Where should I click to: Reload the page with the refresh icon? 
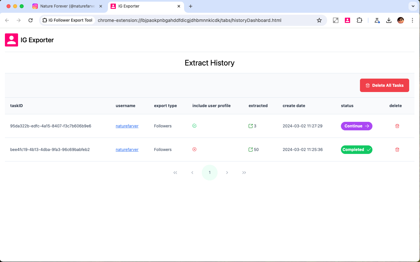point(31,20)
